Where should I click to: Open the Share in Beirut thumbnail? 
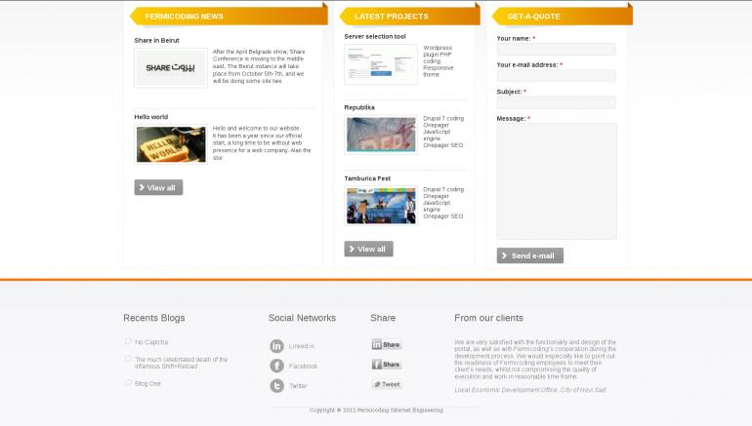coord(171,68)
